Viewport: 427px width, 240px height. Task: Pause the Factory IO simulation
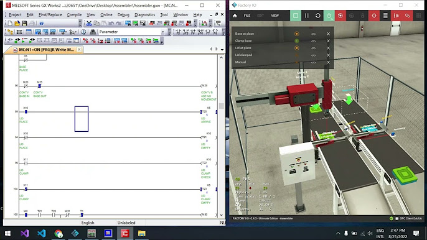point(307,16)
